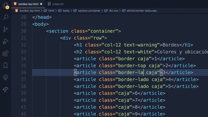Click the HTML5 icon on bordes-bp.html tab

15,4
